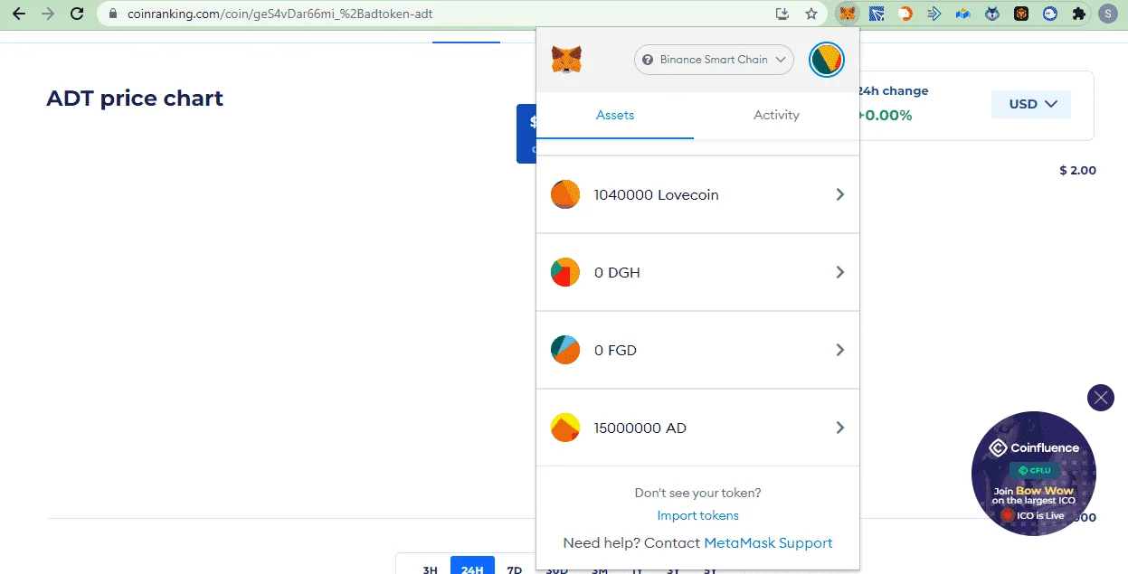
Task: Go forward in browser history
Action: pos(48,14)
